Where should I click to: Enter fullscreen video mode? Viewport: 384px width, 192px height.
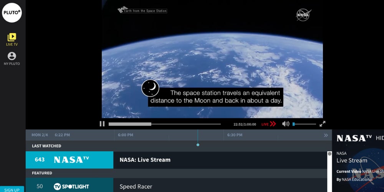(x=323, y=124)
